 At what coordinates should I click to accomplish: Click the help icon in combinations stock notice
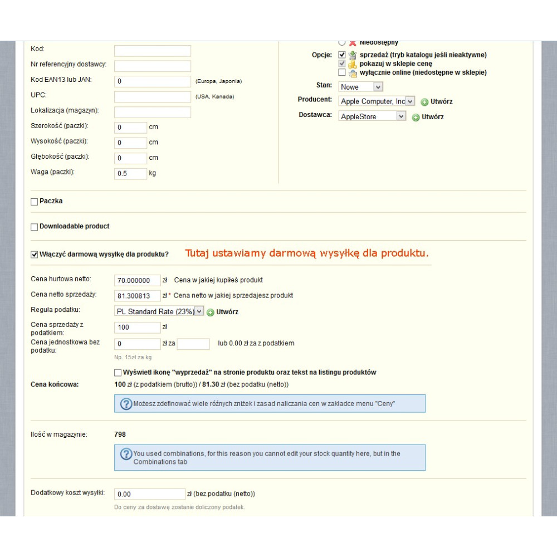tap(126, 454)
